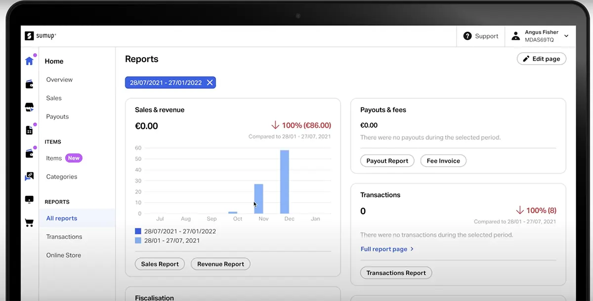Image resolution: width=593 pixels, height=301 pixels.
Task: Click the Transactions card heading
Action: click(381, 195)
